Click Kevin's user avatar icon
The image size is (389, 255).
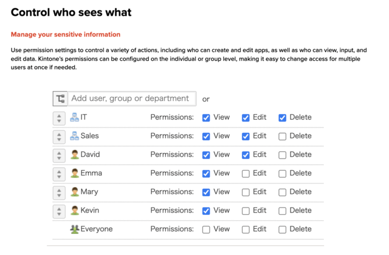click(74, 210)
